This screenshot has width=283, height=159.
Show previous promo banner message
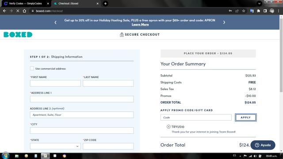coord(55,23)
